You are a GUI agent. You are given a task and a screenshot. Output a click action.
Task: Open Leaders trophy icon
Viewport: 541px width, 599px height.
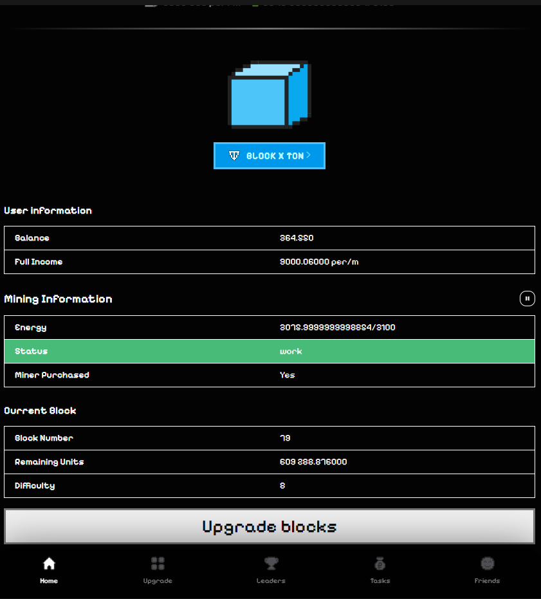pyautogui.click(x=271, y=563)
